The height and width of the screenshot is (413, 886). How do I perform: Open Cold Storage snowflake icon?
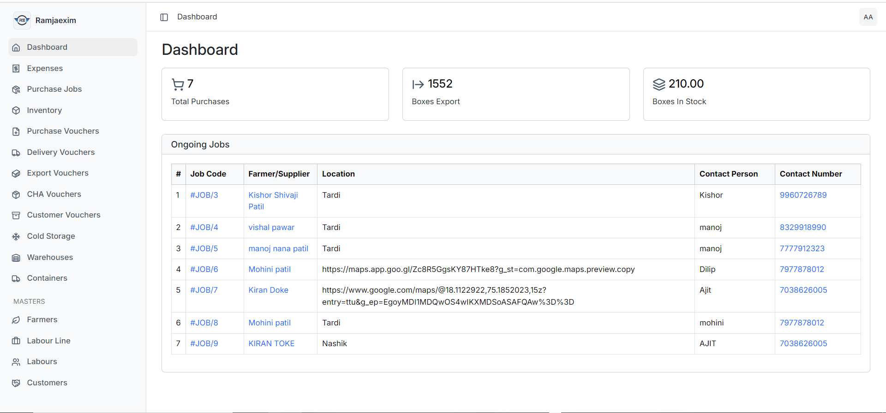click(16, 236)
